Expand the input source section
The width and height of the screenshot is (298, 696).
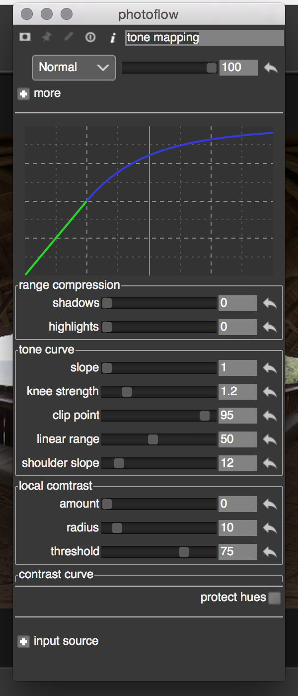point(23,642)
